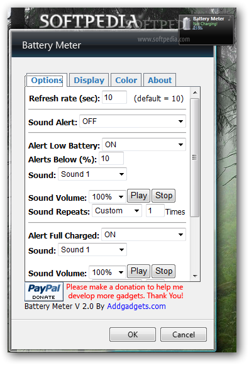Open the Display tab
Image resolution: width=249 pixels, height=365 pixels.
point(89,81)
